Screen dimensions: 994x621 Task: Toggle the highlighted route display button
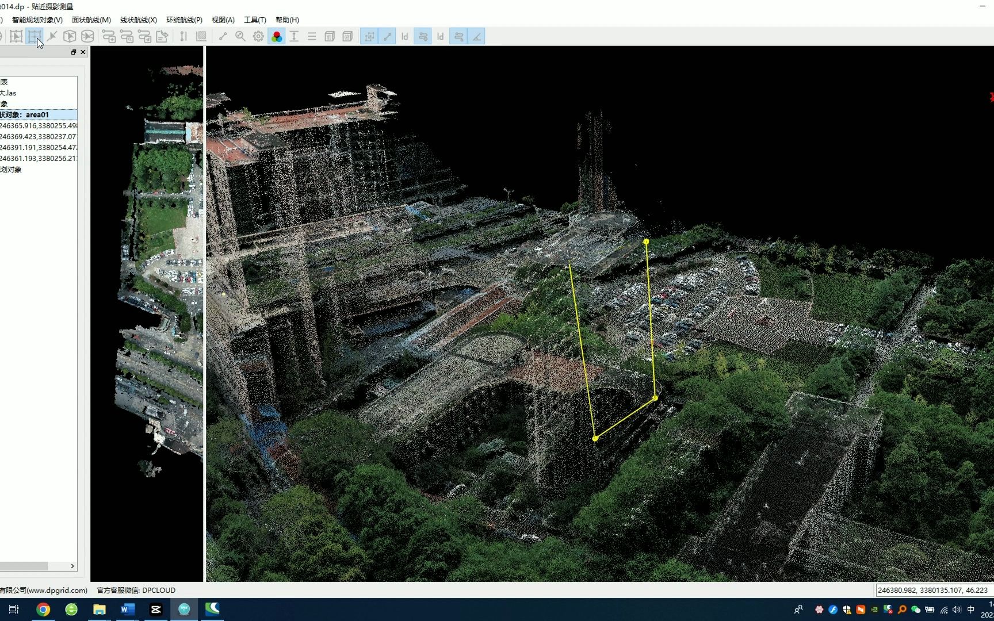(x=423, y=36)
